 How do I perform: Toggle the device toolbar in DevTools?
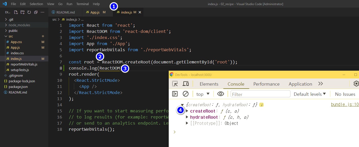point(186,84)
